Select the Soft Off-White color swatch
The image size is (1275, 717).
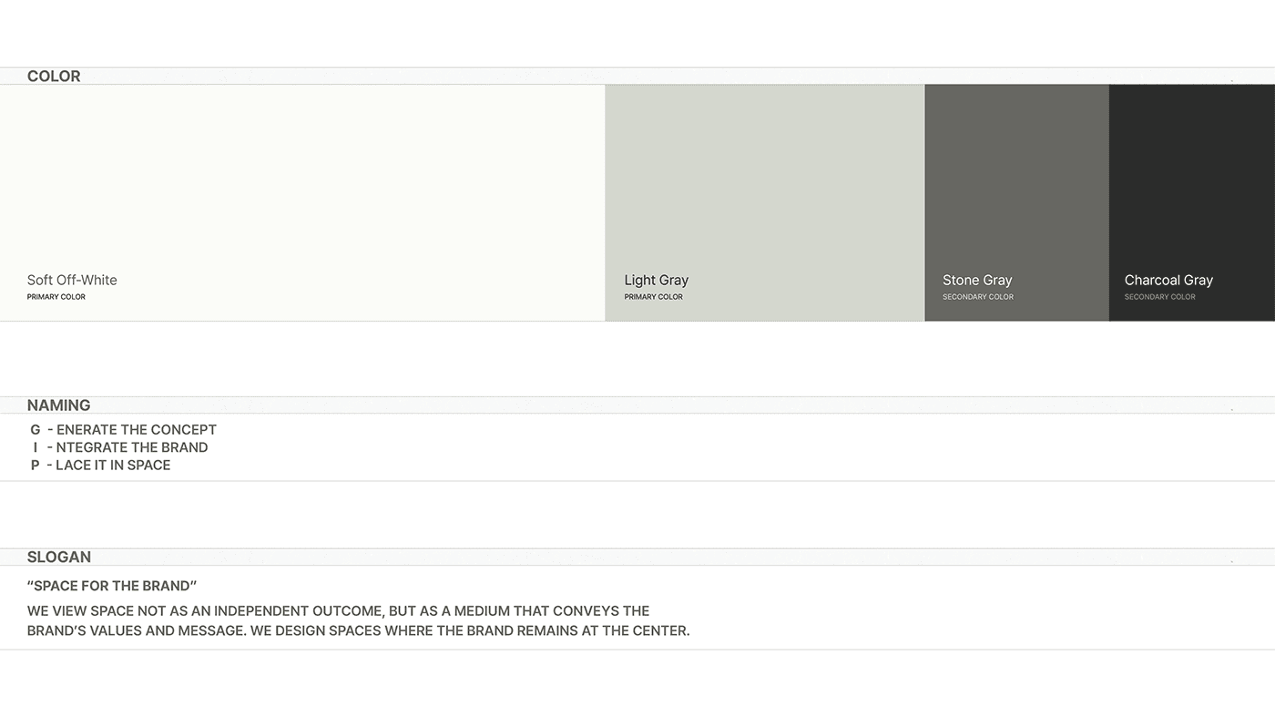302,202
